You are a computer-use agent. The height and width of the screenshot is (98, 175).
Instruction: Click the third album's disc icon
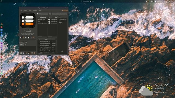49,23
